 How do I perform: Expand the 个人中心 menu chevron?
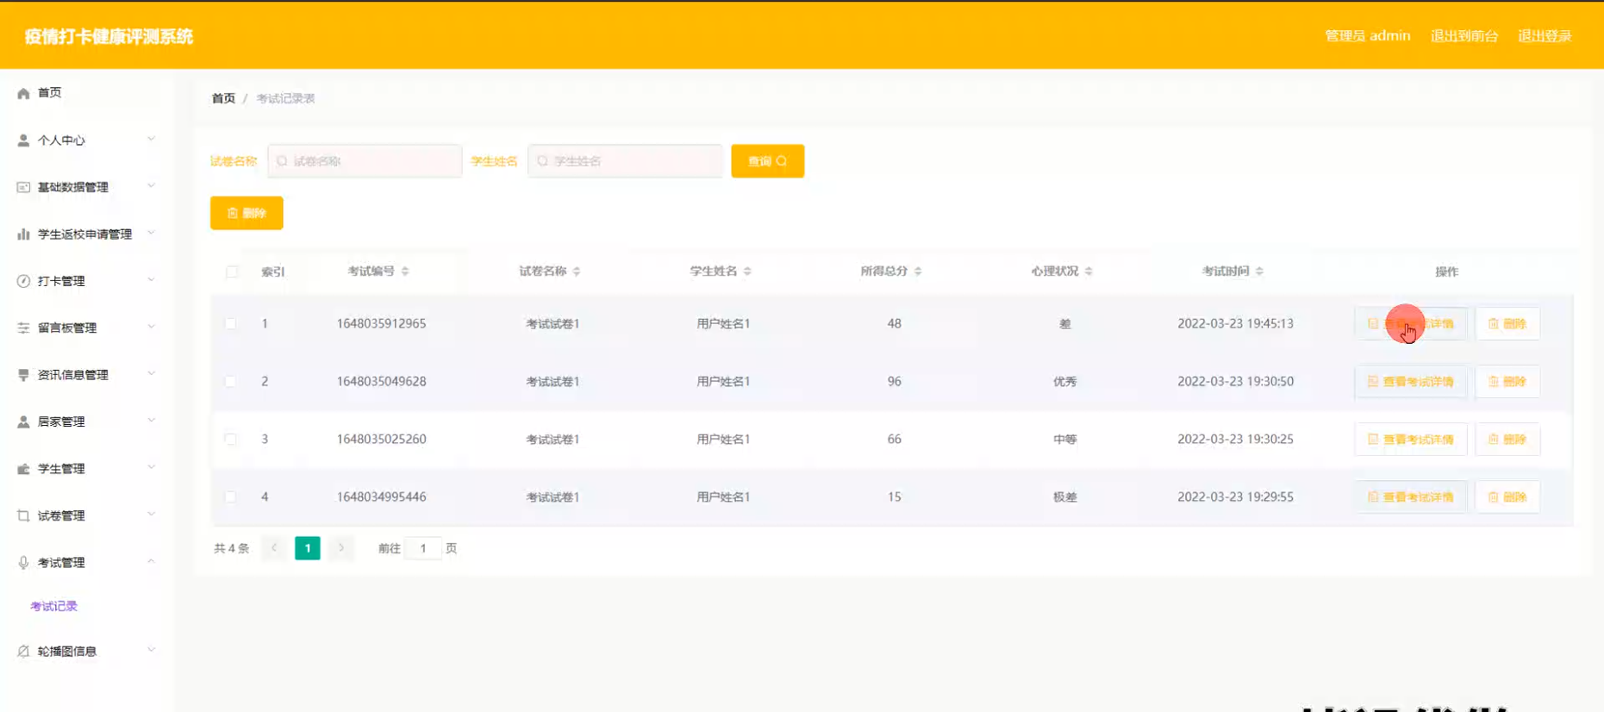[151, 139]
